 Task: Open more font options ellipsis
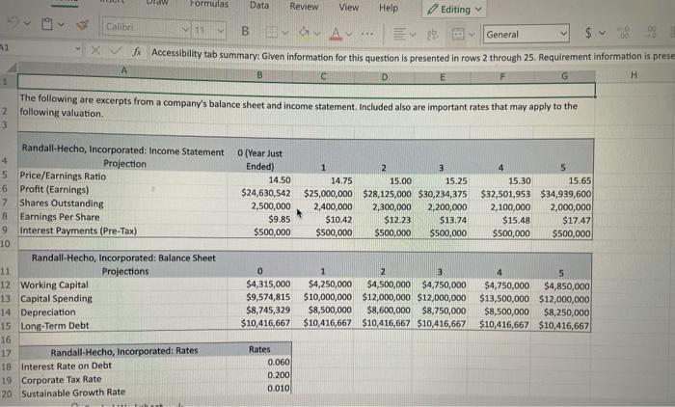coord(366,33)
